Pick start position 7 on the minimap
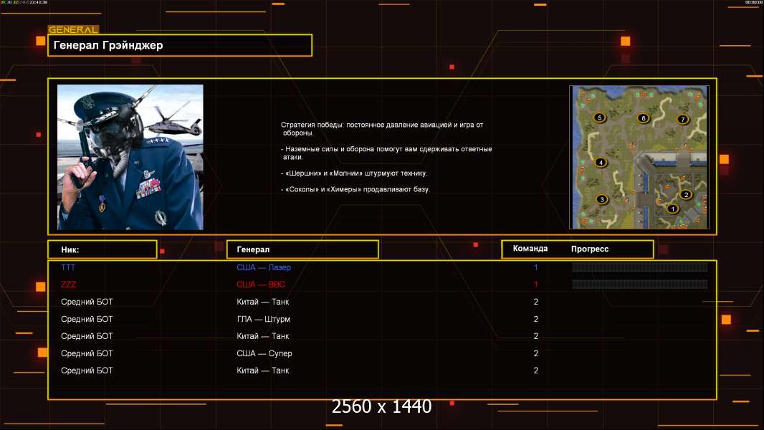Image resolution: width=764 pixels, height=430 pixels. tap(682, 119)
